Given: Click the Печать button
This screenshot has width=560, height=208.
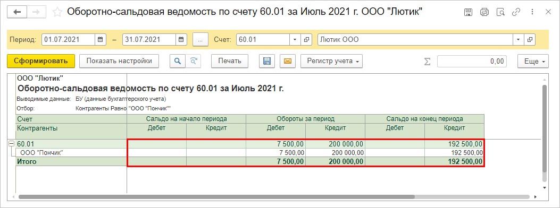Looking at the screenshot, I should (230, 61).
